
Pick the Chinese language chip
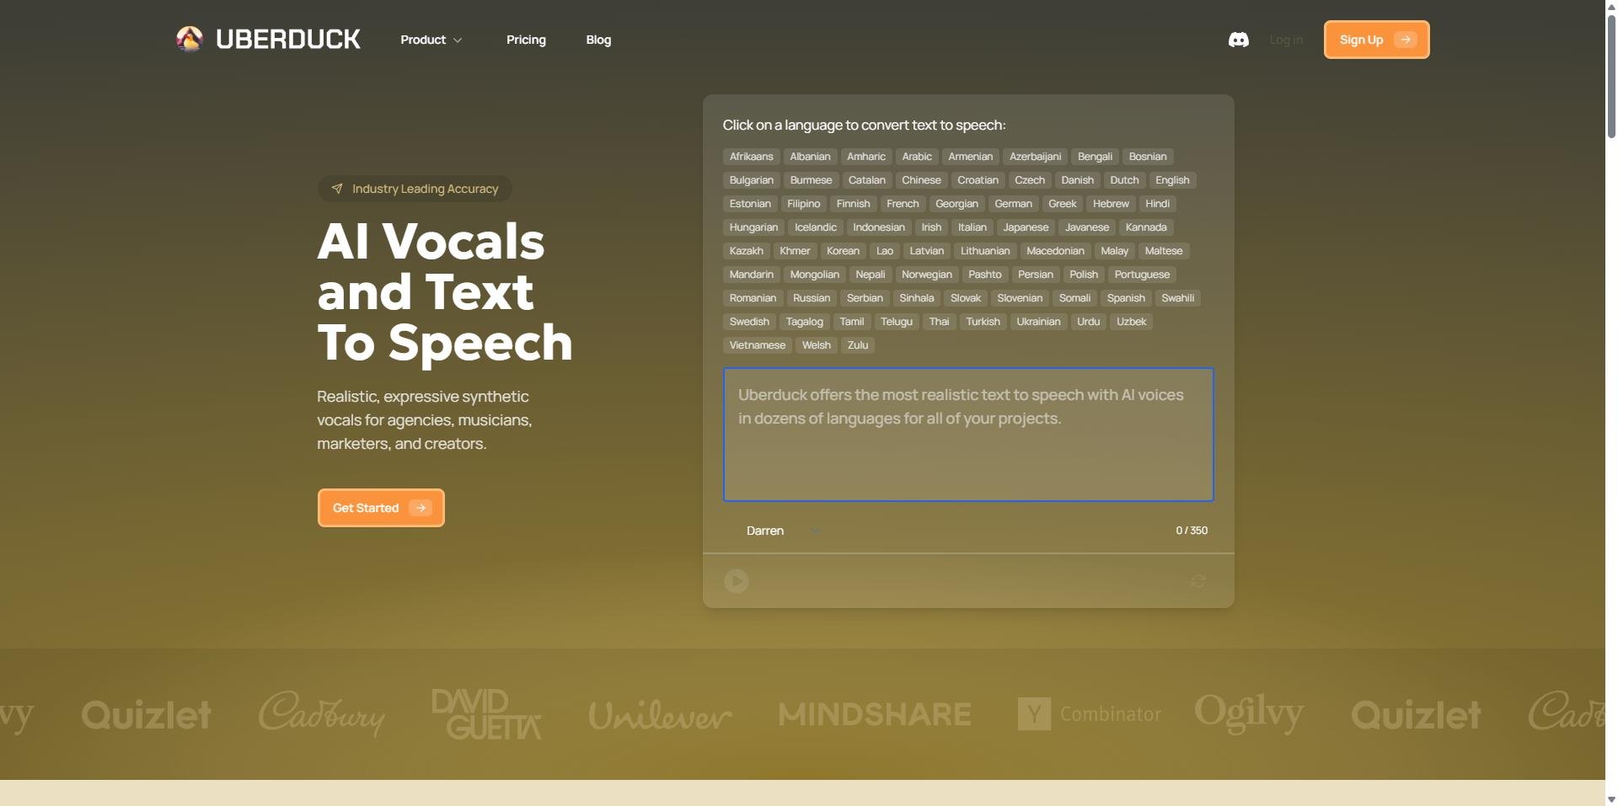[x=921, y=180]
